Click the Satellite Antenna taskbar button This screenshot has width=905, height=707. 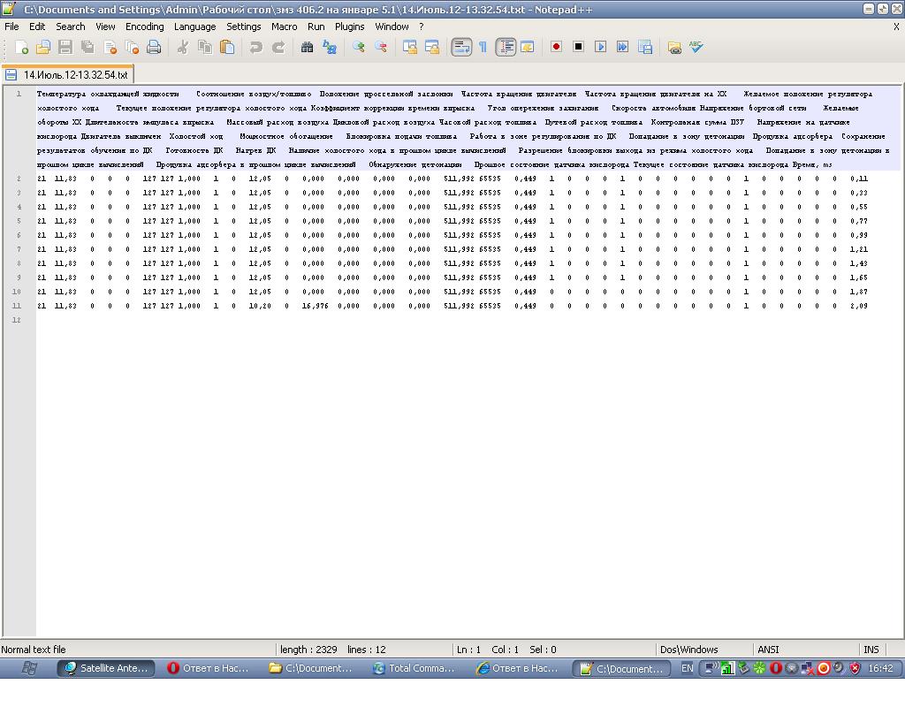click(106, 669)
